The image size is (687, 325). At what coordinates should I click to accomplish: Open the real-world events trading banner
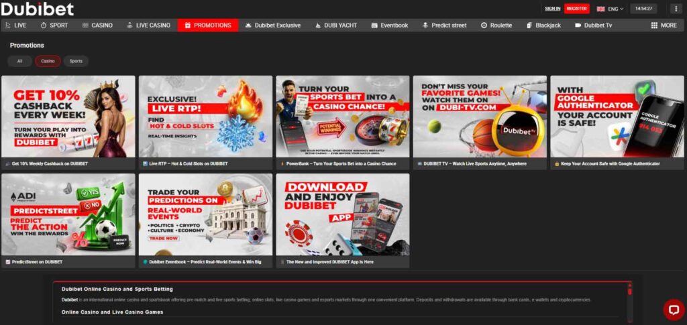[x=205, y=214]
